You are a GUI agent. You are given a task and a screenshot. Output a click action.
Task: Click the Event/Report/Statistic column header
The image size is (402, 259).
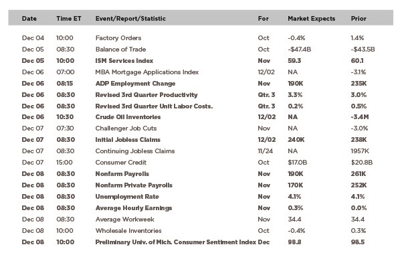click(130, 19)
